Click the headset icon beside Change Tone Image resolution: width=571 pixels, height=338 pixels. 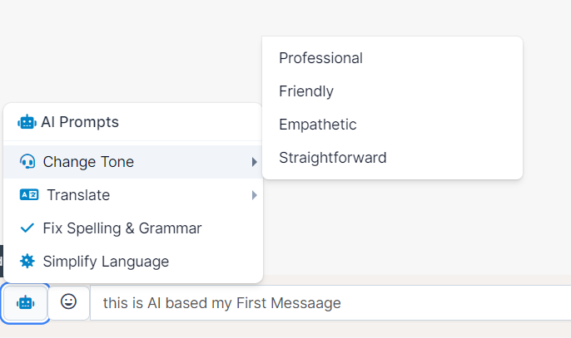[27, 162]
